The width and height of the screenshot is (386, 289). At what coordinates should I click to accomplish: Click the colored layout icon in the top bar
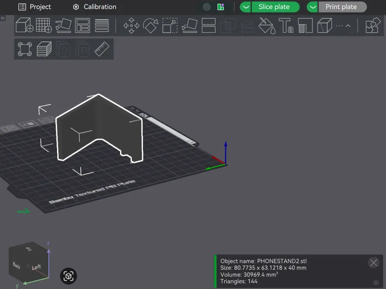tap(221, 7)
